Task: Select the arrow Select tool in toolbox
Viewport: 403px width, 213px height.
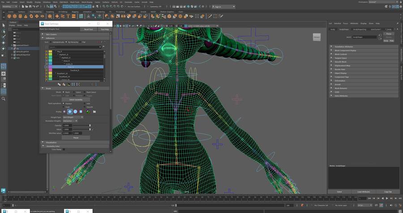Action: [4, 25]
